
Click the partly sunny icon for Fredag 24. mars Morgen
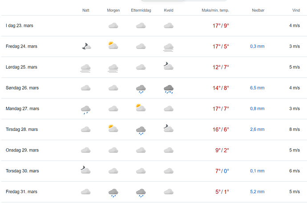point(113,46)
